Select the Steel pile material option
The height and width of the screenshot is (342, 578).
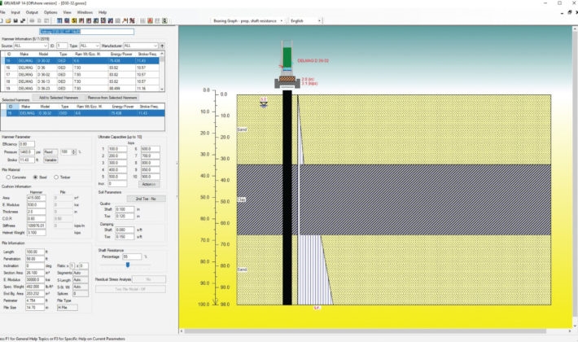pyautogui.click(x=35, y=177)
